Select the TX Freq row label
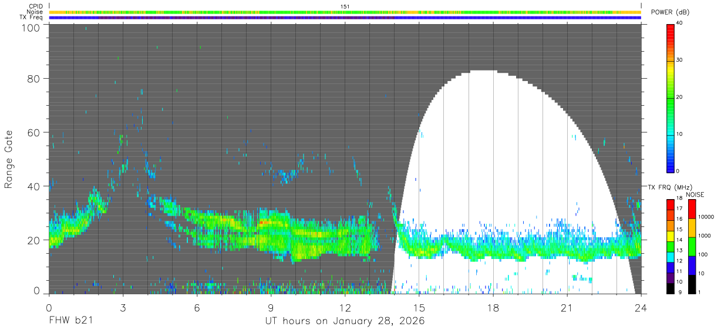 coord(31,18)
